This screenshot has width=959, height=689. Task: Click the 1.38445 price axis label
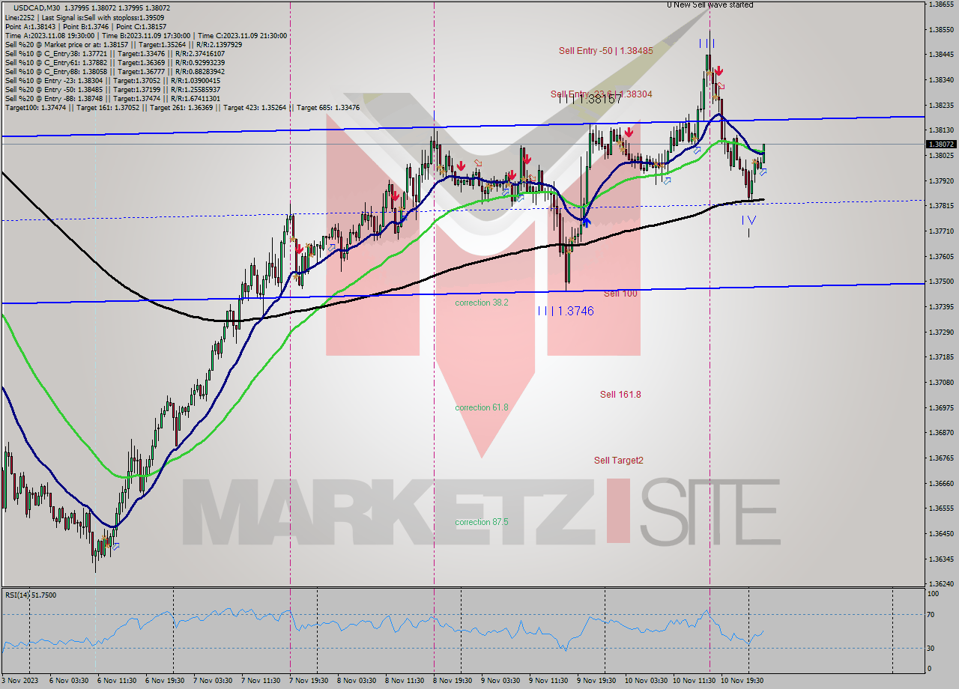(941, 55)
